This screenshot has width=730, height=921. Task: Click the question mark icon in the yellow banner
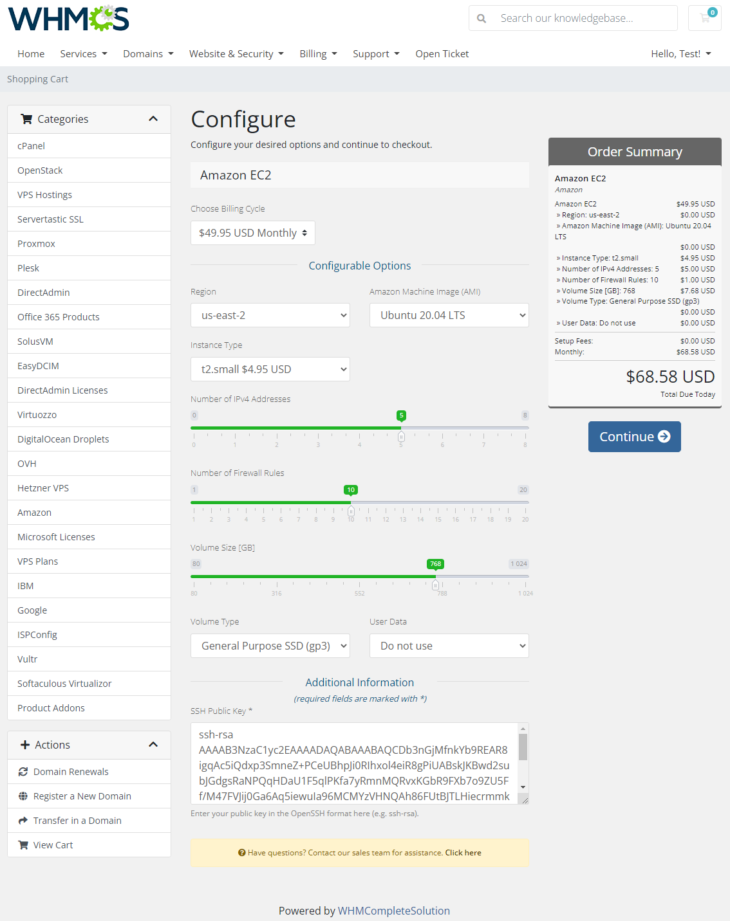[x=241, y=852]
